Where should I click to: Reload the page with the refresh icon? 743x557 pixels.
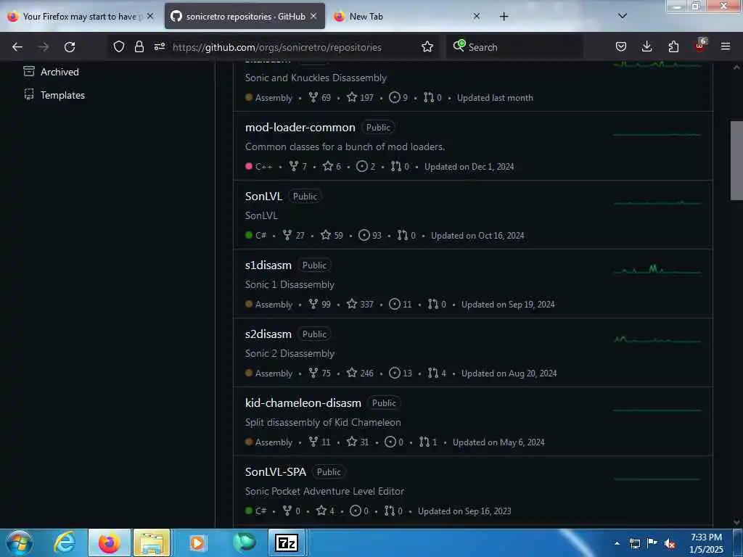(70, 47)
